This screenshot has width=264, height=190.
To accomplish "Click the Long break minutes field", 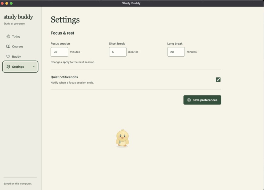I will tap(176, 52).
